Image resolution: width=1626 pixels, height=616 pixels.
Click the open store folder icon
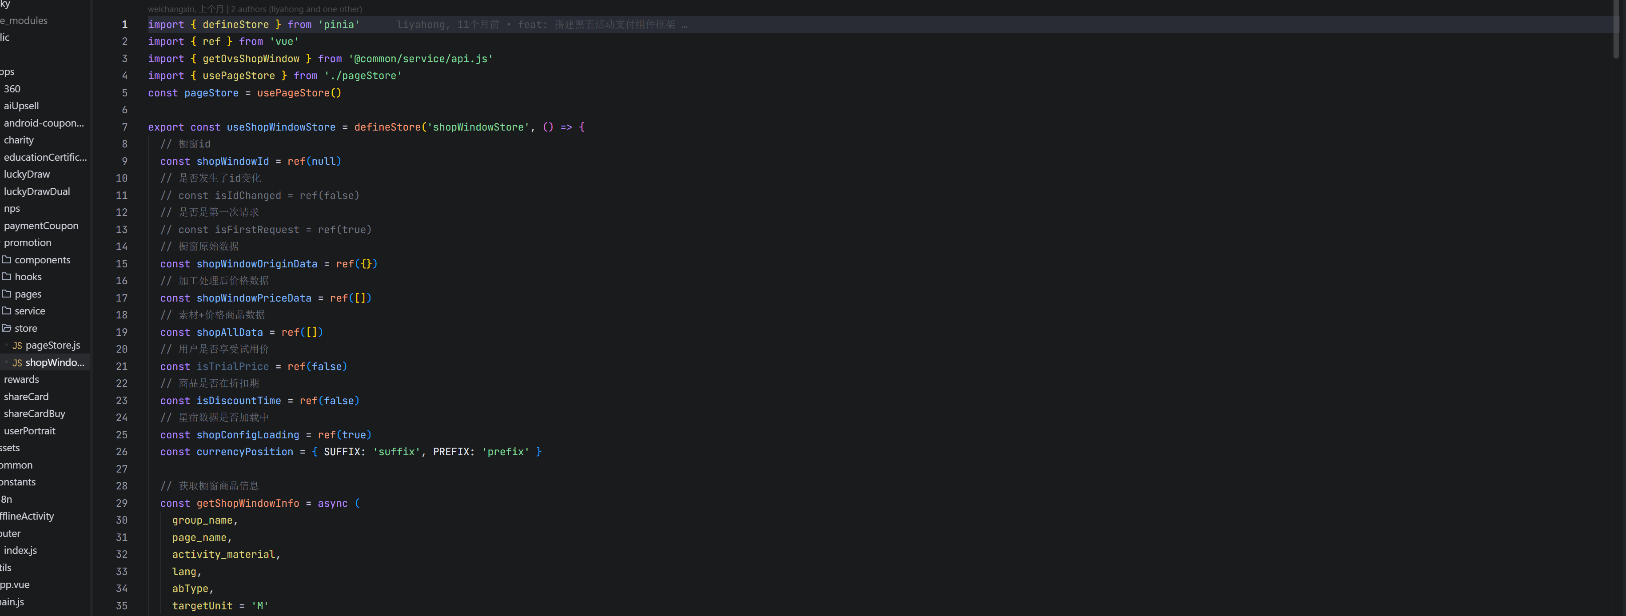[6, 328]
